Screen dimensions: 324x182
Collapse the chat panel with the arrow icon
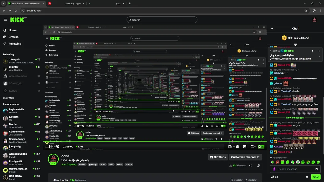[272, 29]
